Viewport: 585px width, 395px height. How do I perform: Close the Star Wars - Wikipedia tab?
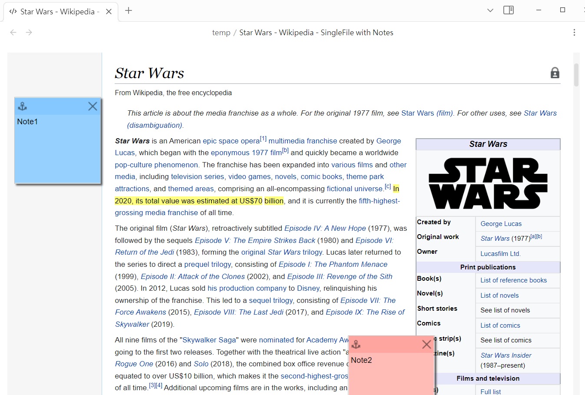pyautogui.click(x=109, y=12)
